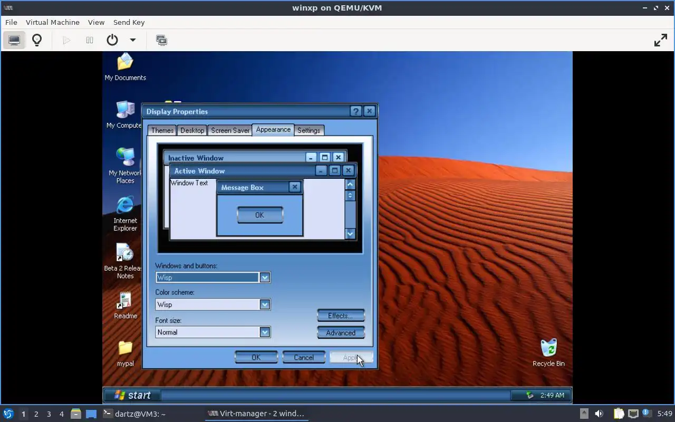Click the Shut down power icon
This screenshot has height=422, width=675.
pyautogui.click(x=112, y=40)
